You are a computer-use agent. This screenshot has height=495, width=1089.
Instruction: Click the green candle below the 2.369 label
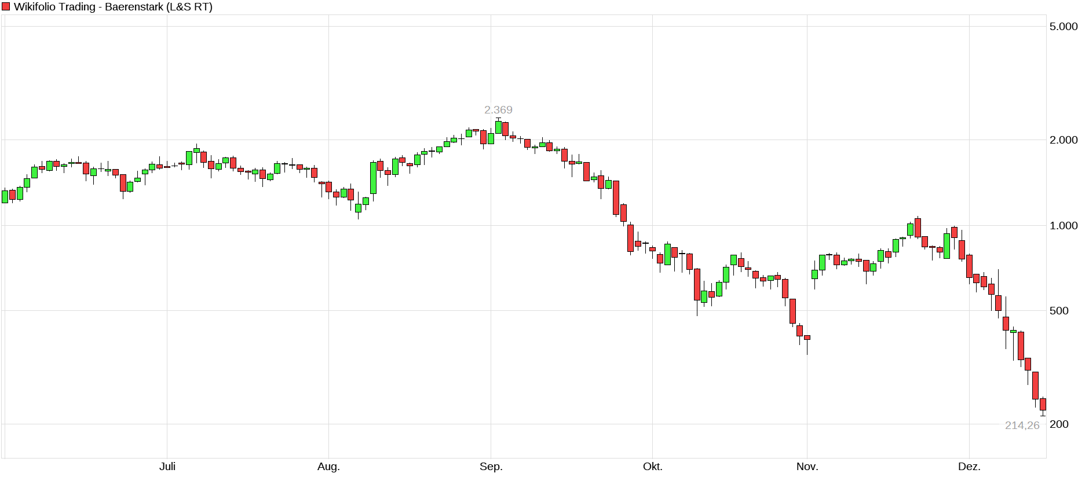point(498,127)
